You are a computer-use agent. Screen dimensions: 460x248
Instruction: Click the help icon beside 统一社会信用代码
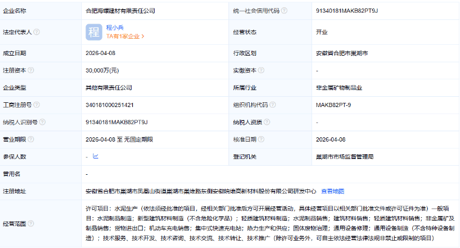coord(285,11)
